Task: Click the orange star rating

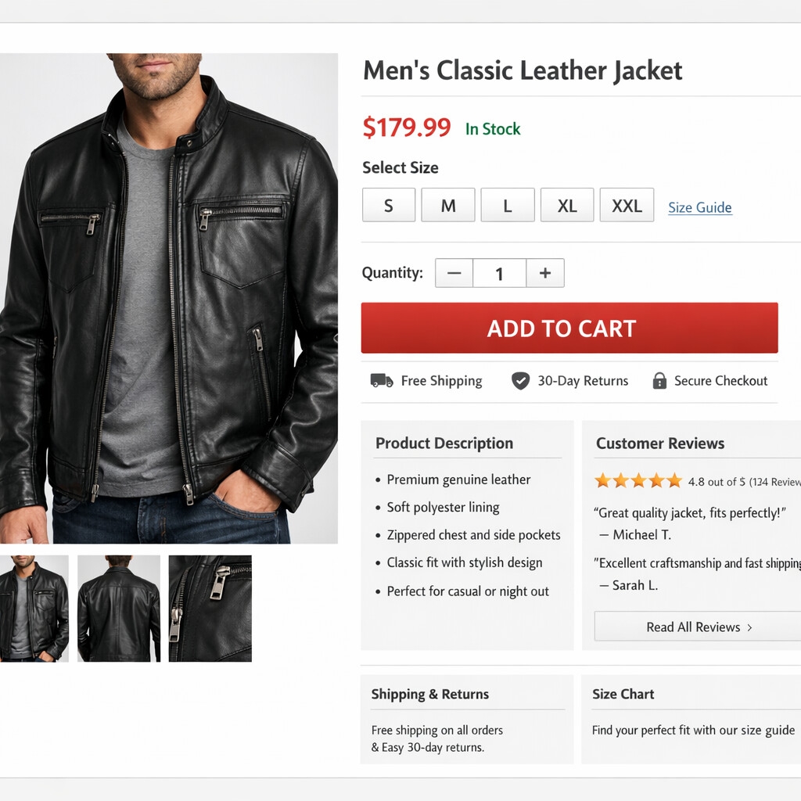Action: [x=638, y=481]
